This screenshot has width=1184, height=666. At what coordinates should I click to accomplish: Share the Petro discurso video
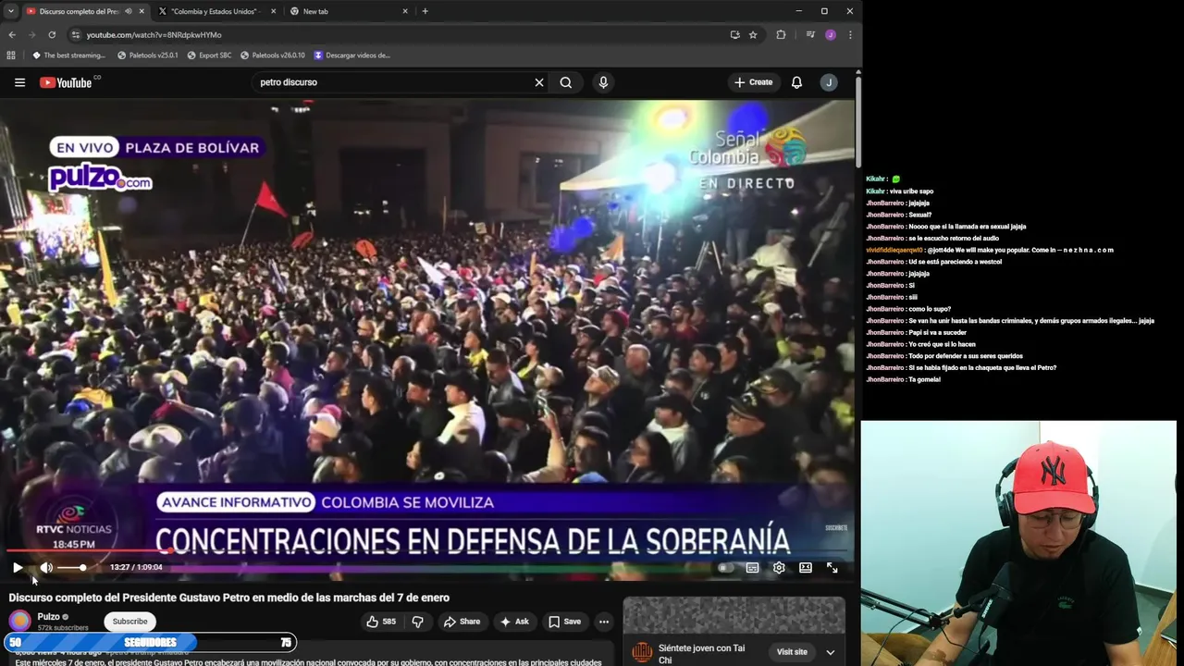(462, 622)
